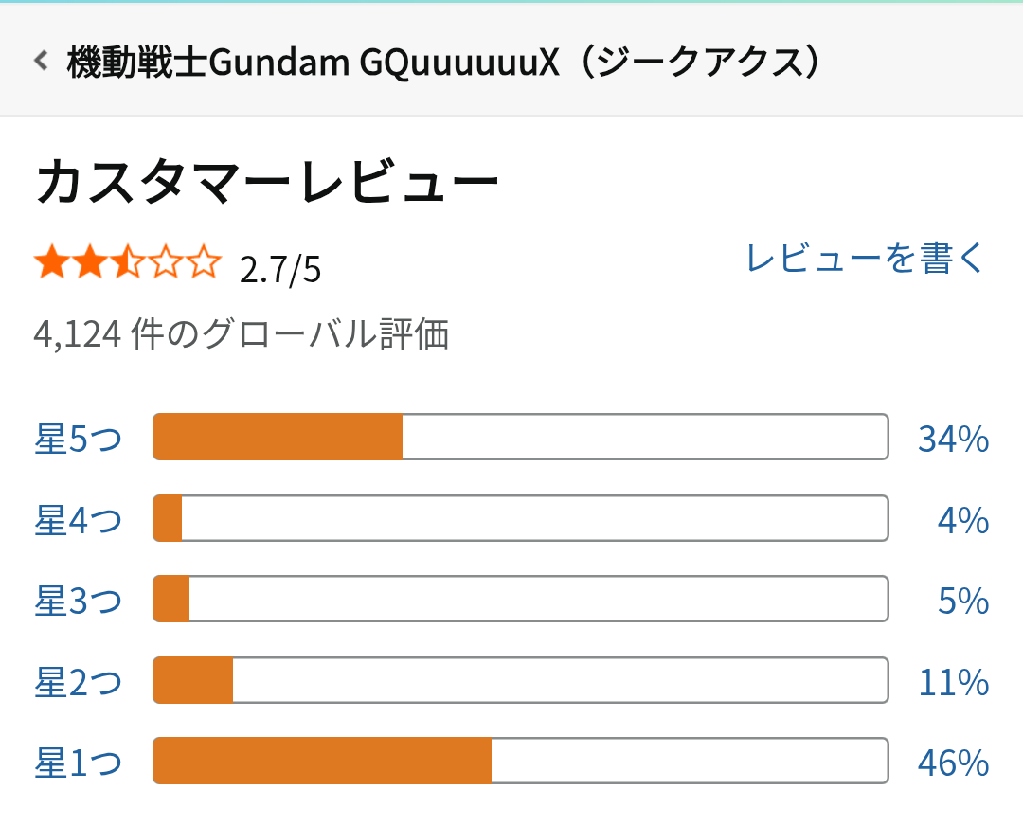Select the 星5つ filter label
This screenshot has height=826, width=1023.
tap(79, 440)
